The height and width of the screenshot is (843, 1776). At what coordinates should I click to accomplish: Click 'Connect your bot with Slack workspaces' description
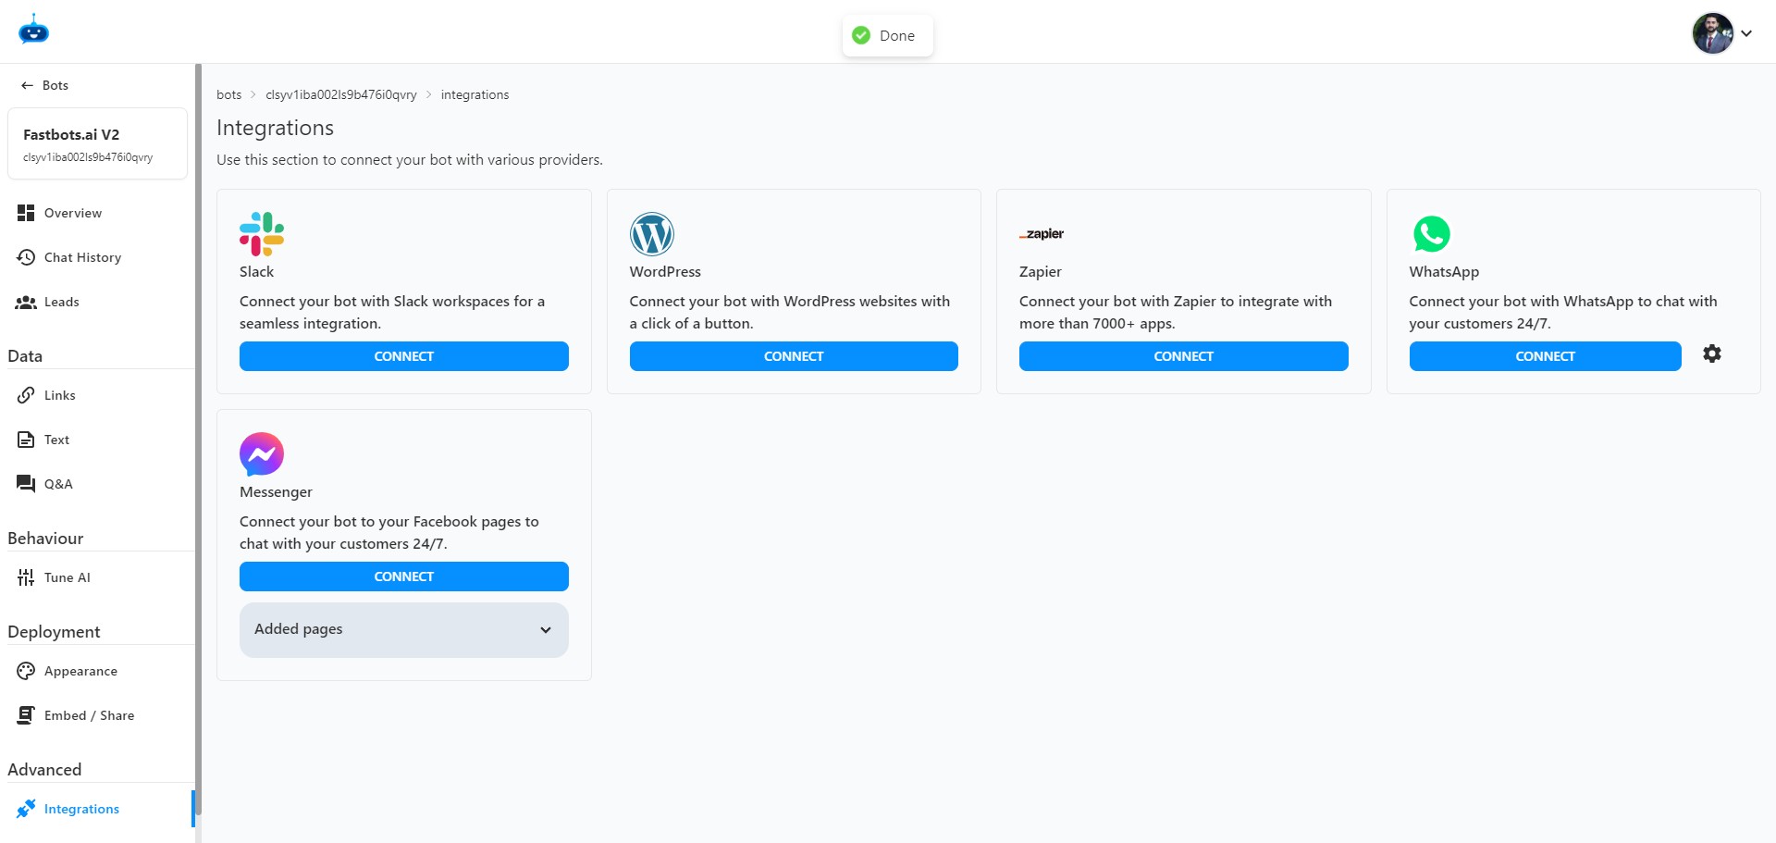392,312
